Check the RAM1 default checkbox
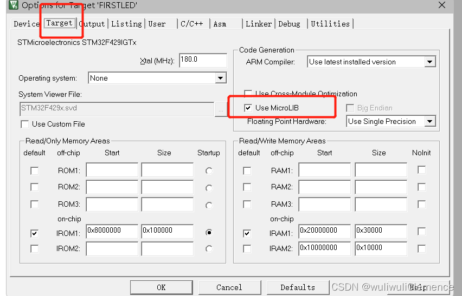Screen dimensions: 462x296 247,171
